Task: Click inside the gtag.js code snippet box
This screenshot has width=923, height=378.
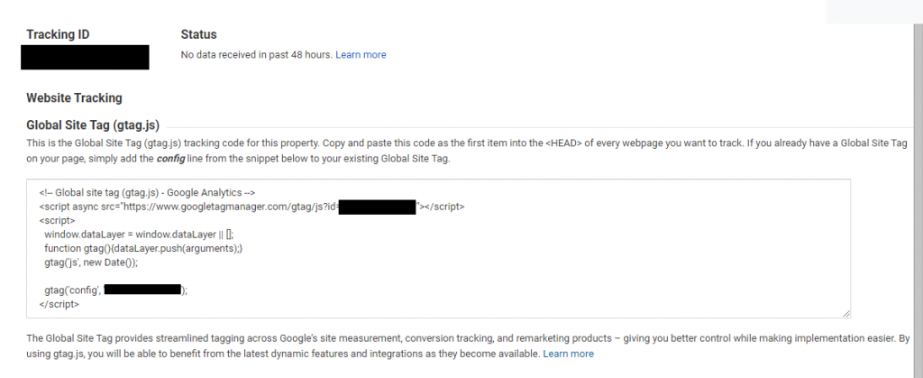Action: pos(438,248)
